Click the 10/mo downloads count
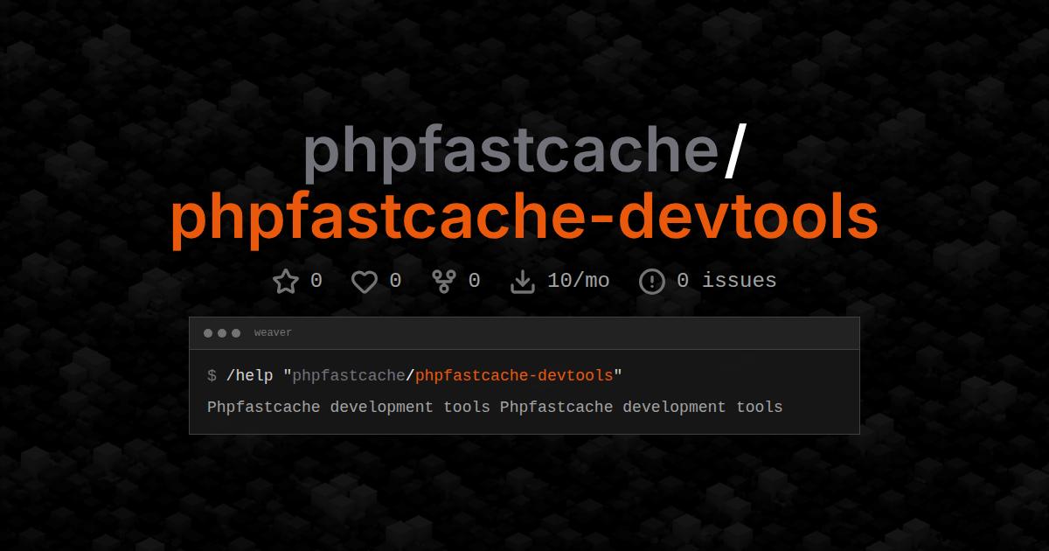This screenshot has width=1049, height=551. tap(578, 281)
